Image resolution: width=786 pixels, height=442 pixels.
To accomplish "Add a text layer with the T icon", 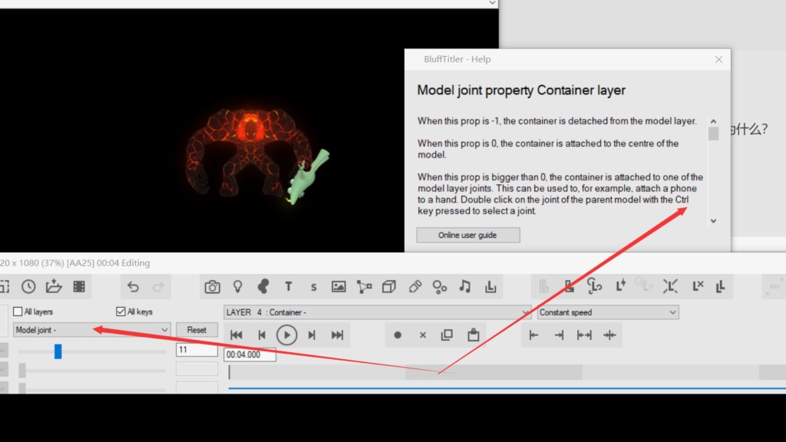I will (x=289, y=287).
